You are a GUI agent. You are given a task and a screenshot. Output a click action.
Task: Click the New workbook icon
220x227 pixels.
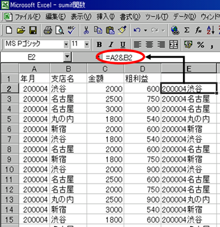tap(9, 30)
